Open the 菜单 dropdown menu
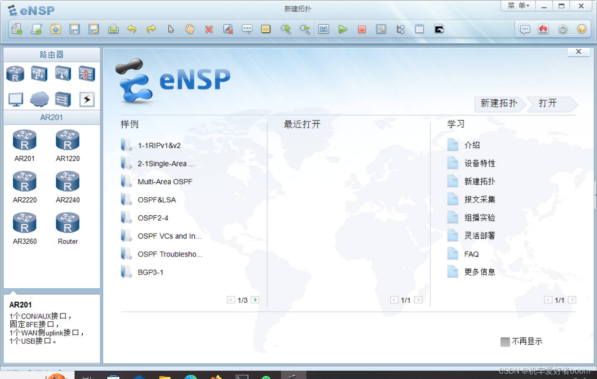 (518, 5)
